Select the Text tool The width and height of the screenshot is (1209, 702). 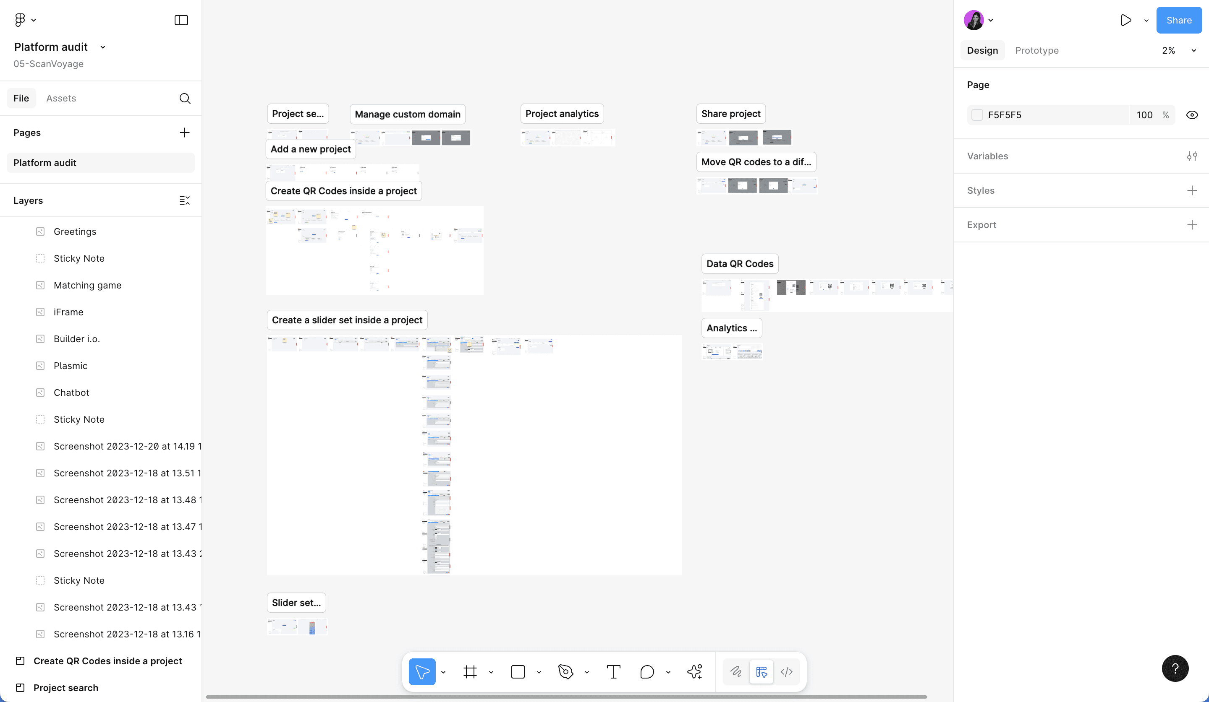tap(613, 671)
